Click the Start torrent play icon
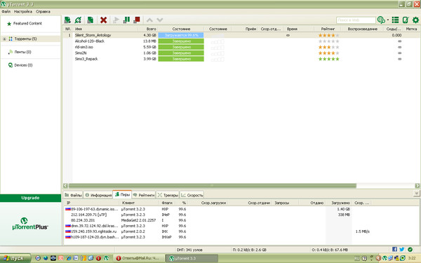The image size is (421, 263). point(116,20)
